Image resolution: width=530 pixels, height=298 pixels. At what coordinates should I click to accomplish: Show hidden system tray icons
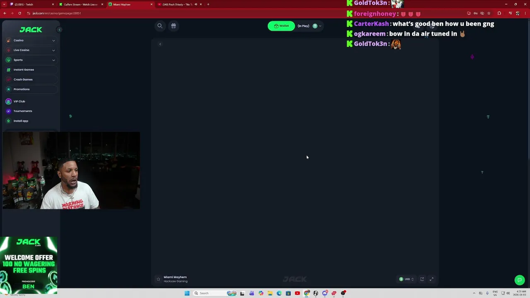pyautogui.click(x=474, y=293)
